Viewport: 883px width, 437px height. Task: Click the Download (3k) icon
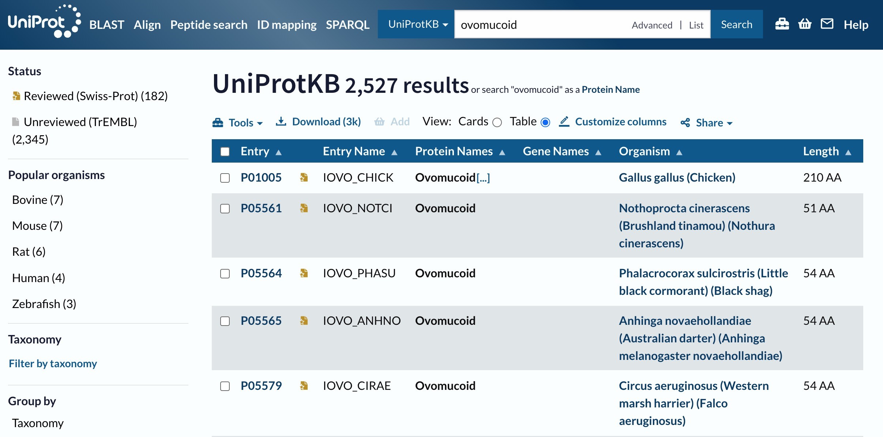pyautogui.click(x=281, y=122)
